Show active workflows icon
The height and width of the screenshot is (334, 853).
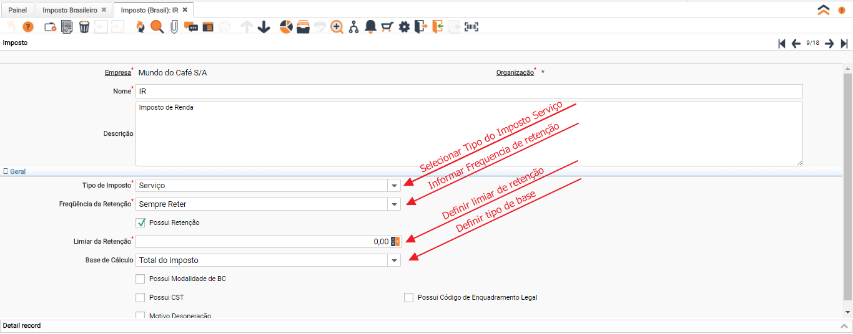coord(354,27)
